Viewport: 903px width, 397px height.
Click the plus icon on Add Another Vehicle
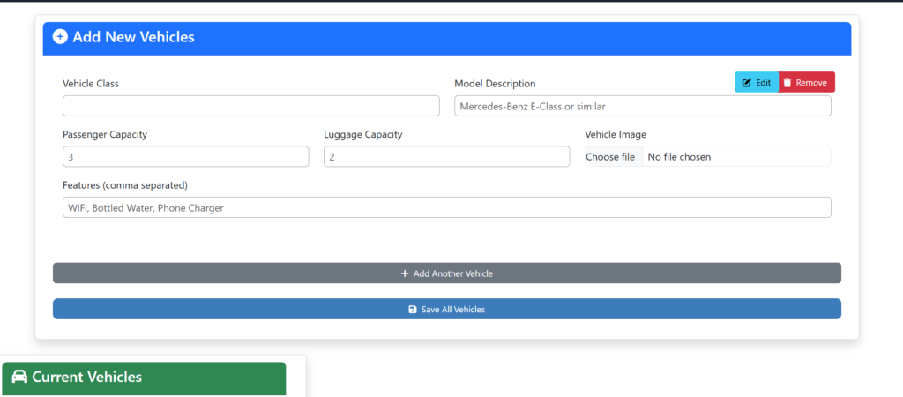click(405, 273)
